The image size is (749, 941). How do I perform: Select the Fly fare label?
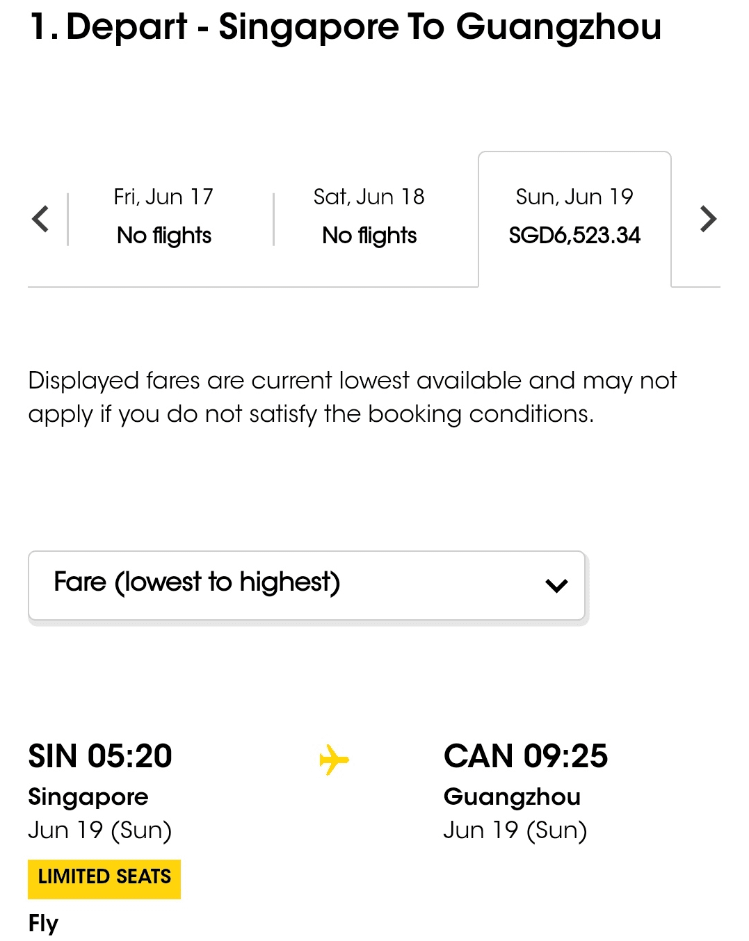click(x=43, y=923)
